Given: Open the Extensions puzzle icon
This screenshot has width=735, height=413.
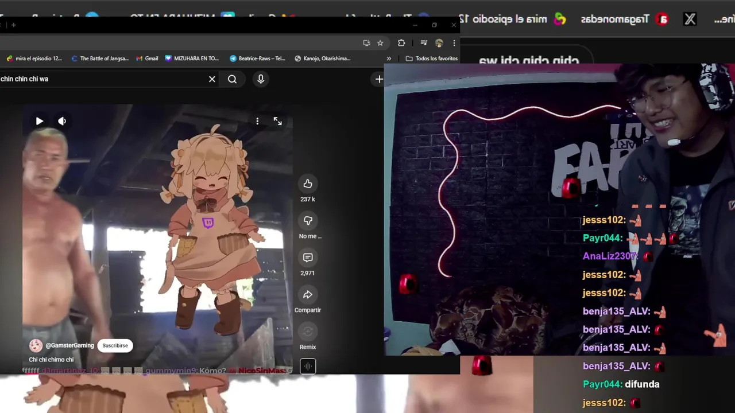Looking at the screenshot, I should tap(401, 43).
